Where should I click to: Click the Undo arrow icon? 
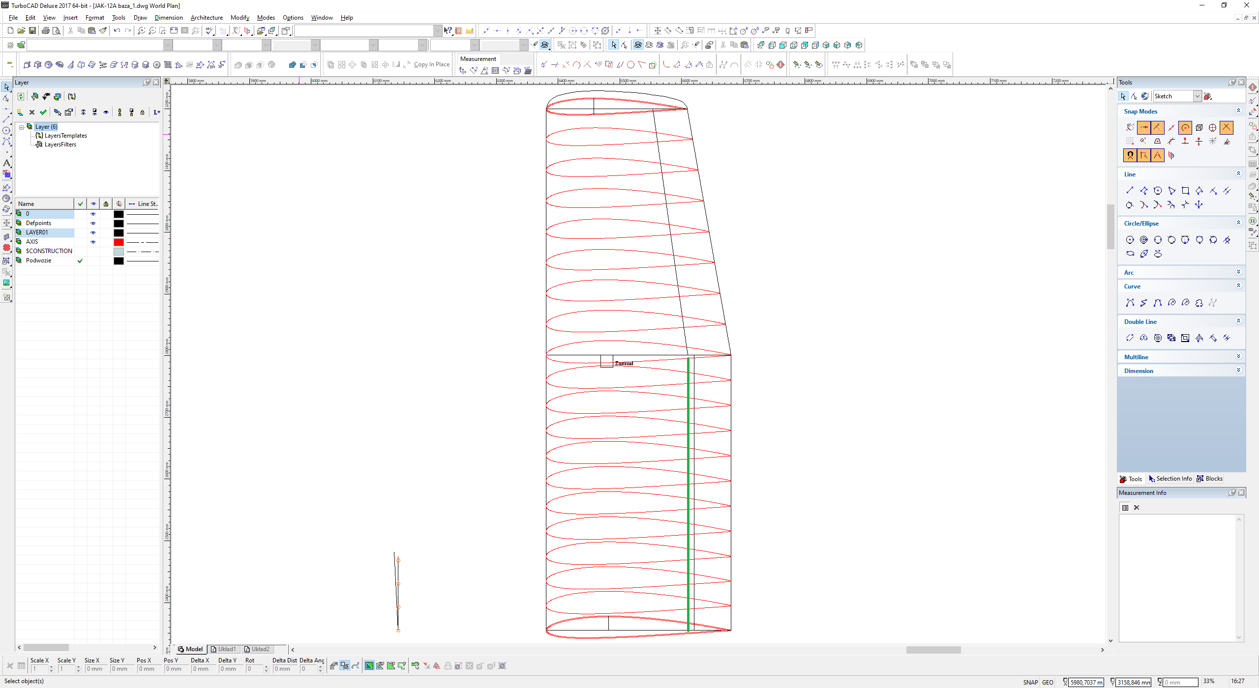117,30
